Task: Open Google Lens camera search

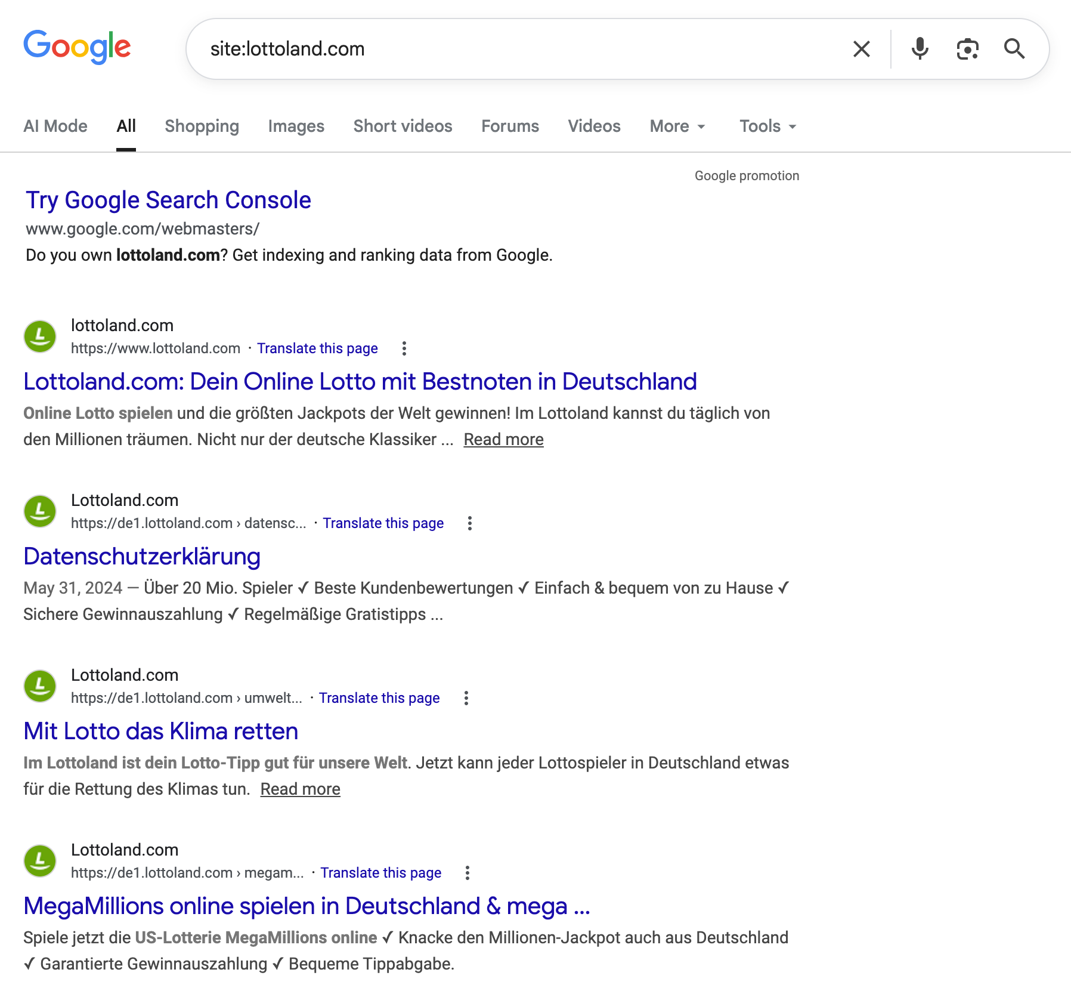Action: click(x=967, y=49)
